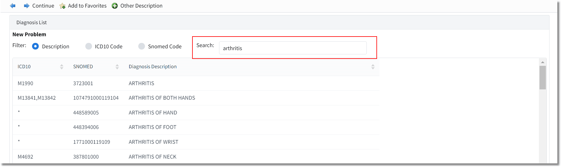Select the ARTHRITIS OF BOTH HANDS row
The width and height of the screenshot is (561, 167).
coord(196,98)
